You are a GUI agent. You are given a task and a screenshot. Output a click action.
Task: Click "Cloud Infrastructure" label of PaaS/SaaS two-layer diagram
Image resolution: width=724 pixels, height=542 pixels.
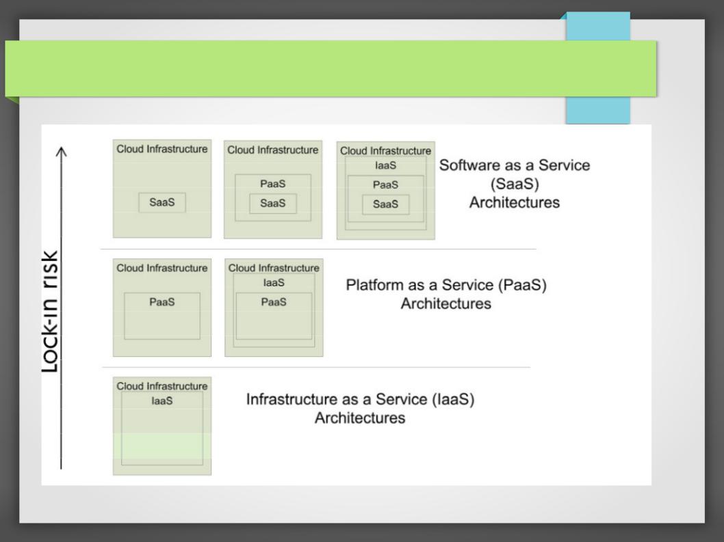point(273,150)
